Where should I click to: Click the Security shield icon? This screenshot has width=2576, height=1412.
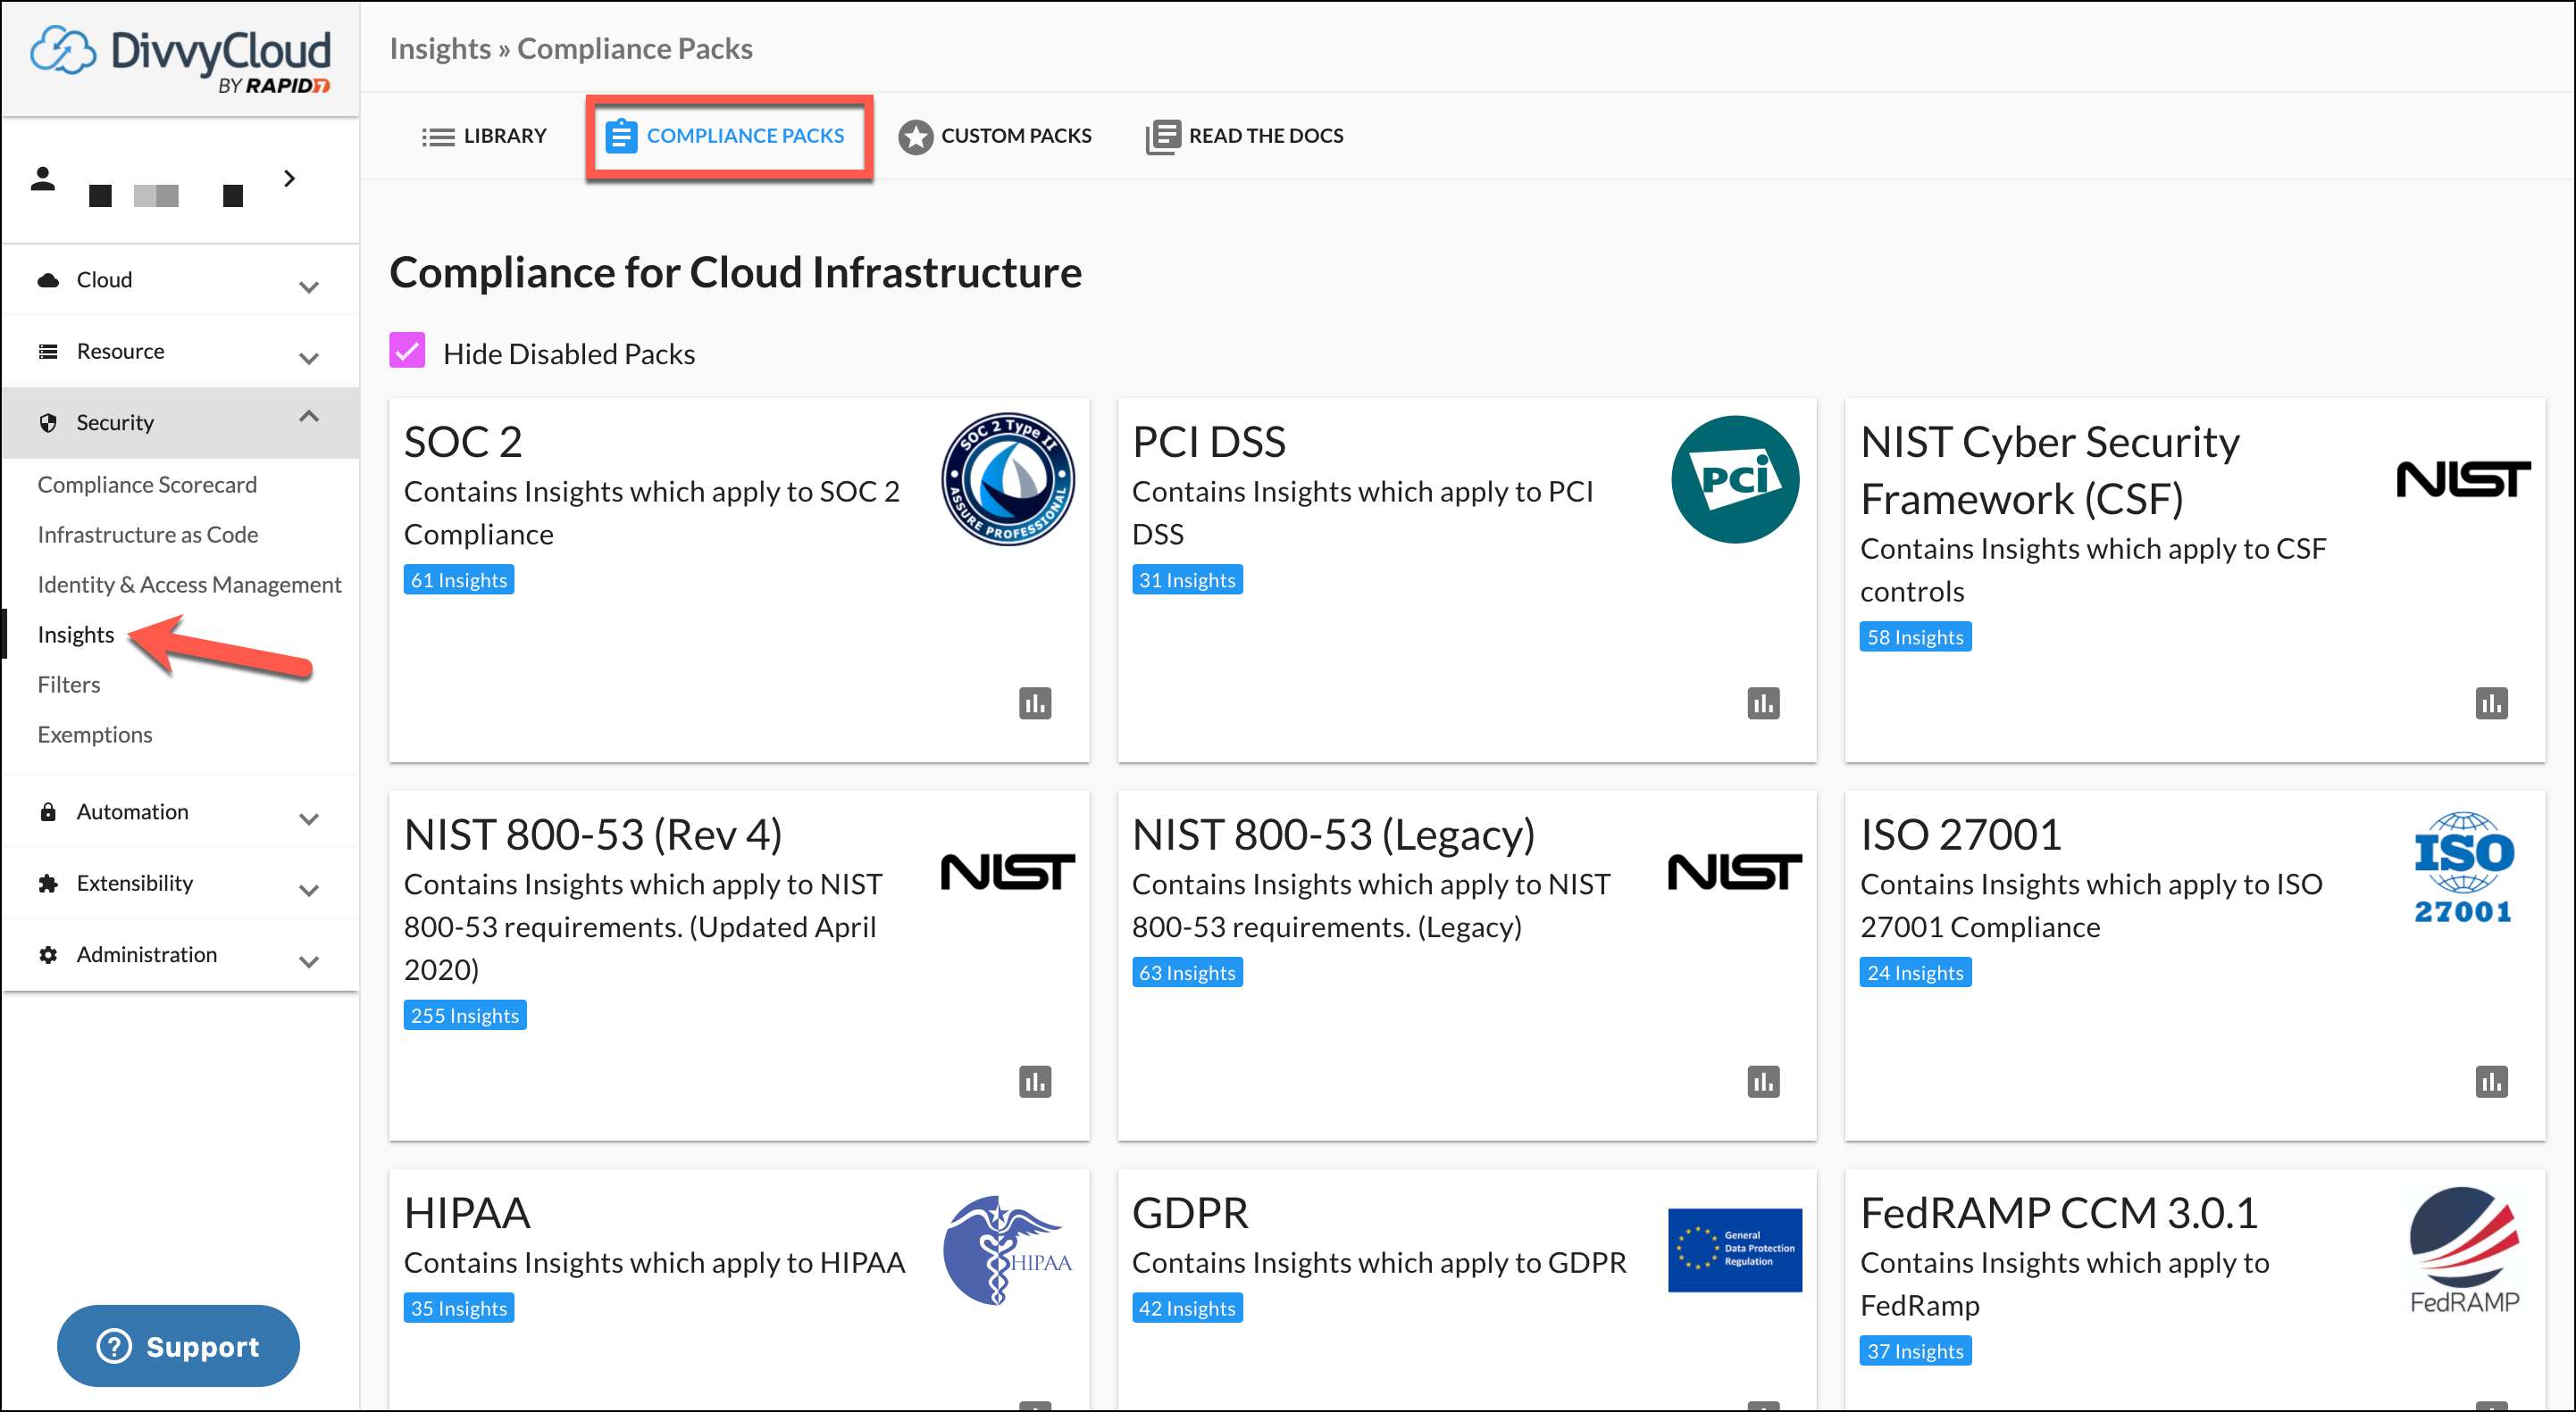click(48, 423)
